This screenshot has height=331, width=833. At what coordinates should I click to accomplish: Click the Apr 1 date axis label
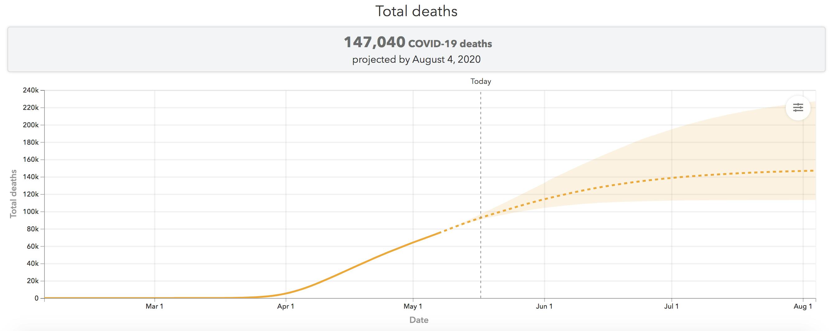286,306
